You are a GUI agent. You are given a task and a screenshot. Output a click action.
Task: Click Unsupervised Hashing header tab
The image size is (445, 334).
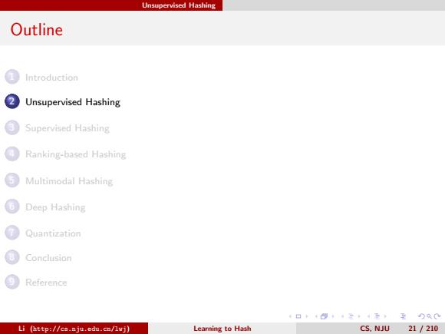pos(179,5)
